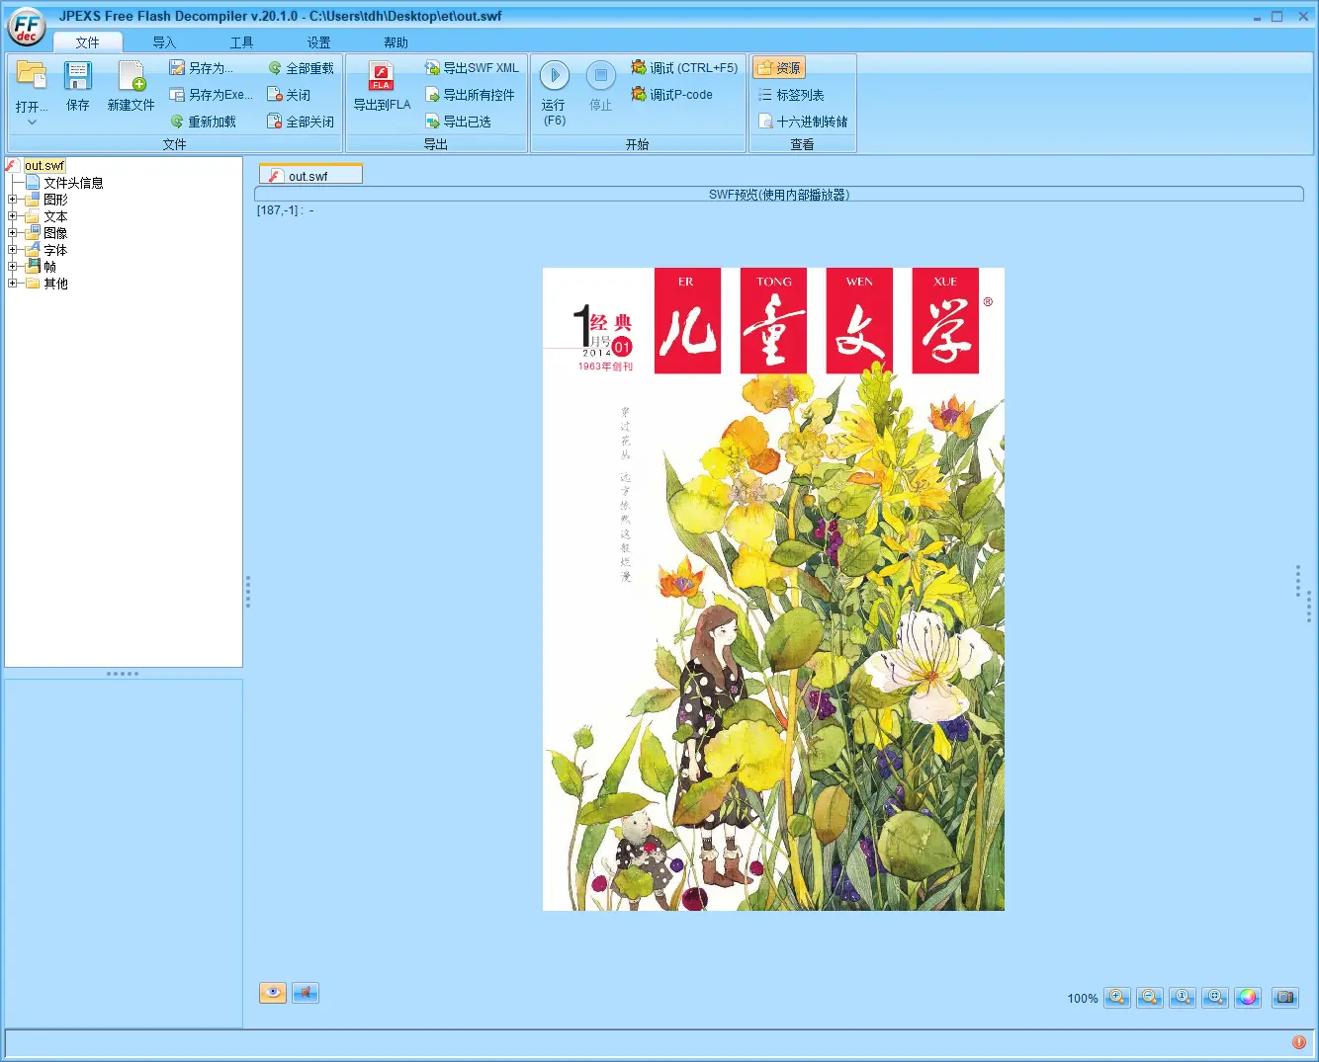The height and width of the screenshot is (1062, 1319).
Task: Click 导出所有控件 (Export all parts)
Action: [x=470, y=95]
